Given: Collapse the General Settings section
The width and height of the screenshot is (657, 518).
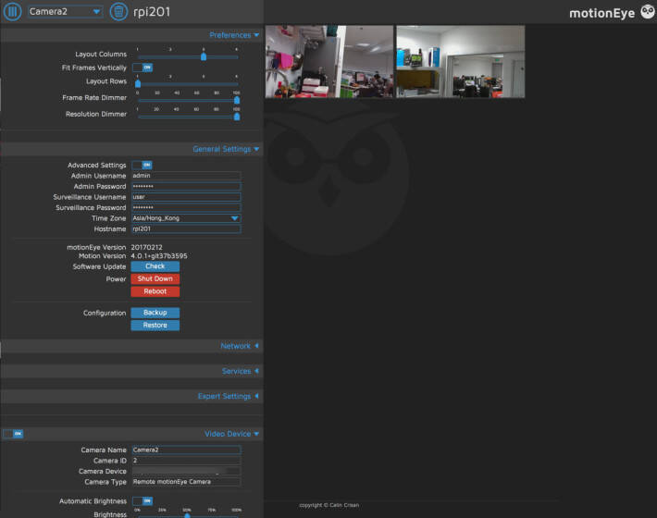Looking at the screenshot, I should [x=226, y=149].
